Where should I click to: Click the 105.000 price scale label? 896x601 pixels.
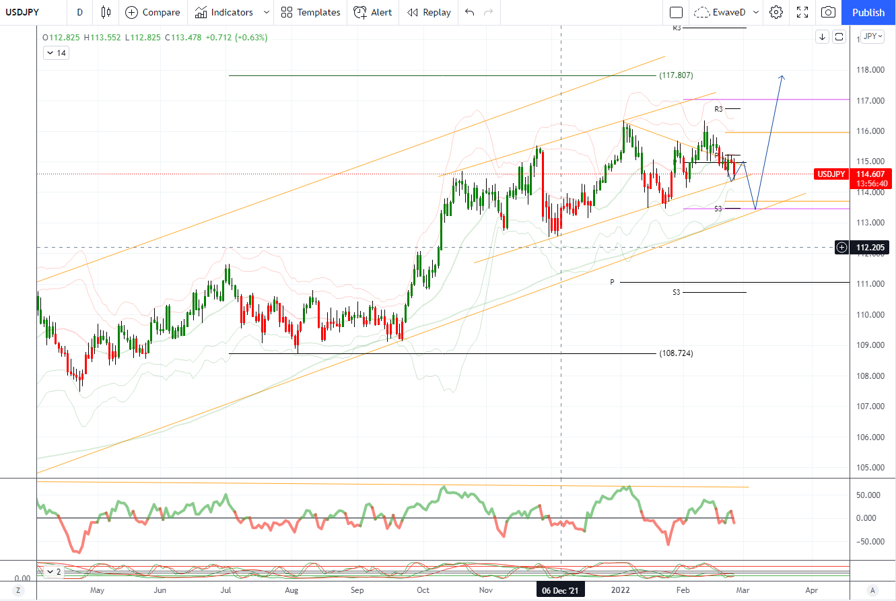(869, 468)
